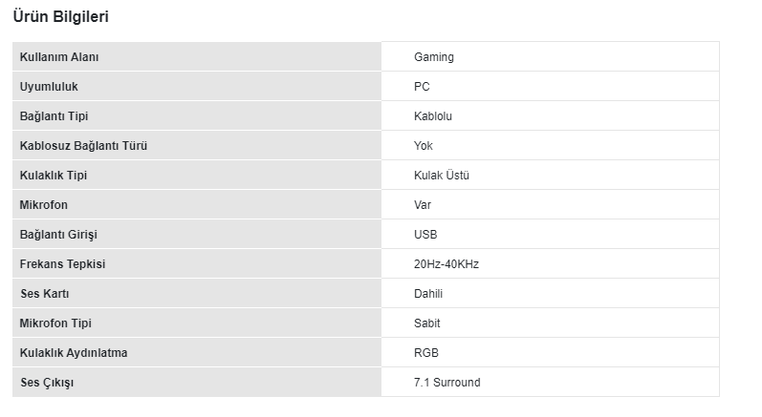762x417 pixels.
Task: Click the Uyumluluk row label
Action: [49, 87]
